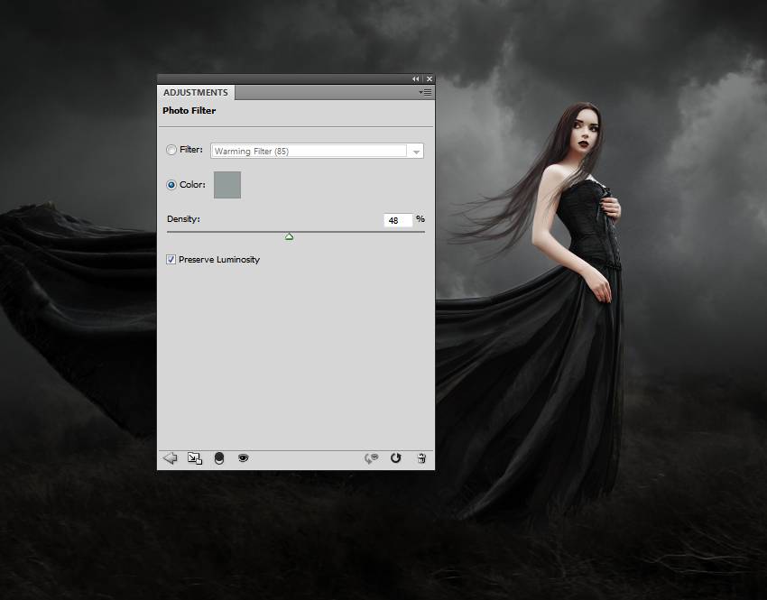Uncheck the Preserve Luminosity checkbox
767x600 pixels.
(x=171, y=260)
